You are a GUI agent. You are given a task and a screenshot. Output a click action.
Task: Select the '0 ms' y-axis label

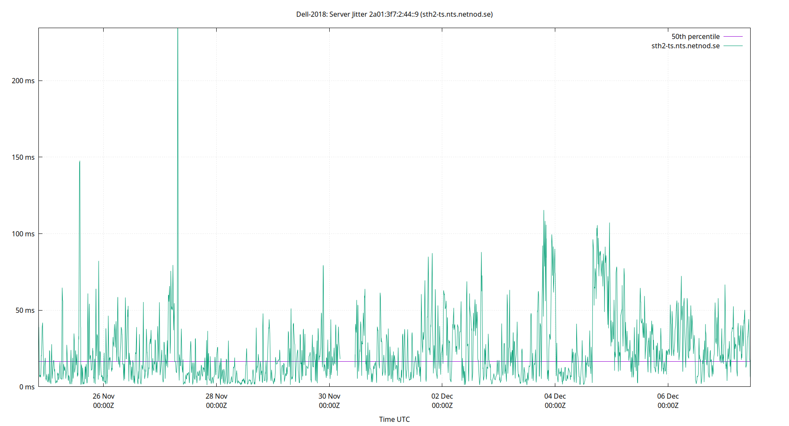[x=26, y=387]
